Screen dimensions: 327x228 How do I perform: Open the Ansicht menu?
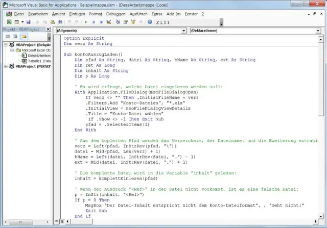tap(59, 14)
